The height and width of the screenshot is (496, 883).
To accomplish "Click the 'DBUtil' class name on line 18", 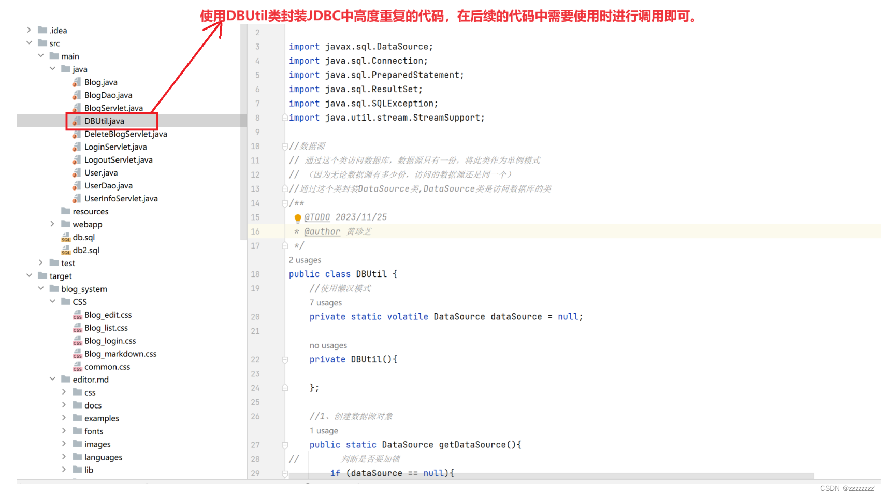I will point(371,274).
